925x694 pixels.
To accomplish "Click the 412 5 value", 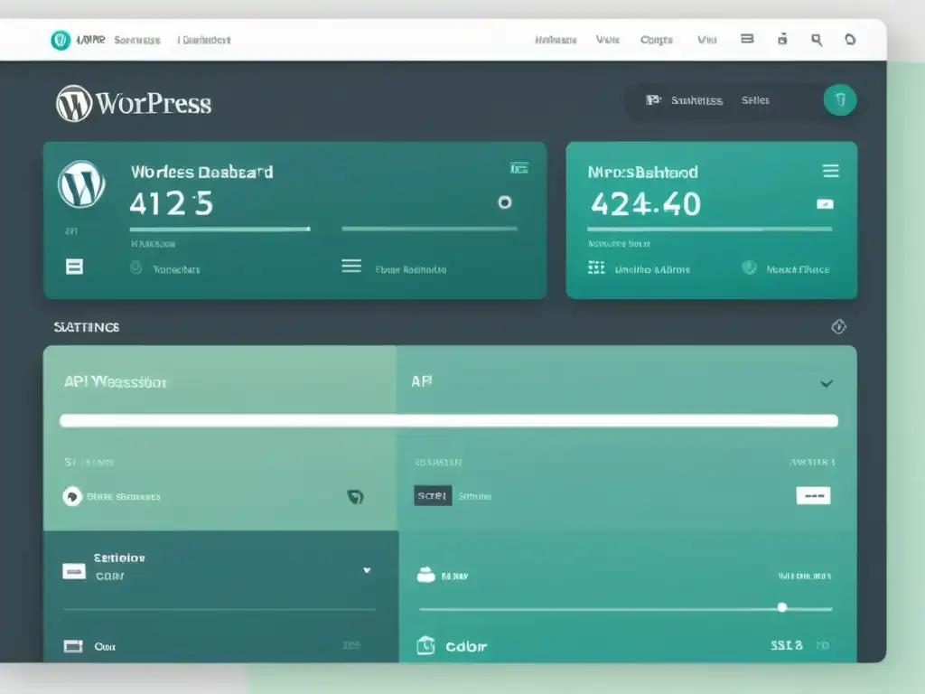I will click(171, 203).
